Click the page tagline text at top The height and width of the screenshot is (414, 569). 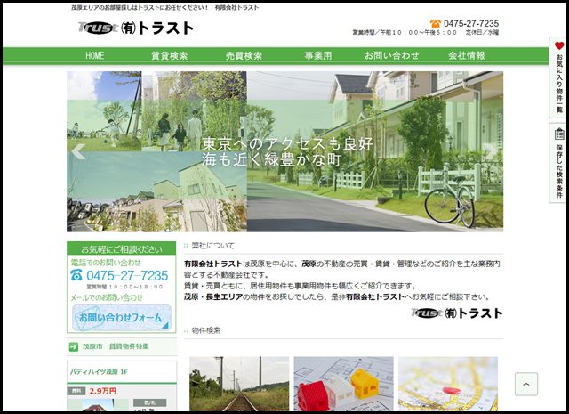click(x=165, y=8)
